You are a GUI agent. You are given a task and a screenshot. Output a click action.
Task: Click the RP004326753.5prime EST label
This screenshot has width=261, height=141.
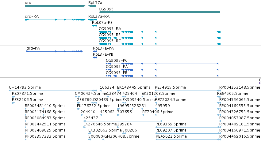click(240, 112)
